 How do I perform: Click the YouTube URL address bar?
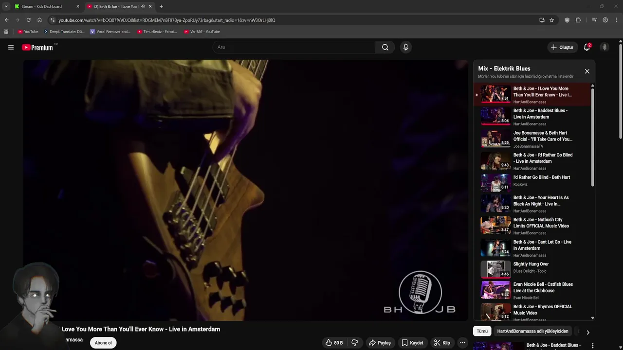[167, 20]
